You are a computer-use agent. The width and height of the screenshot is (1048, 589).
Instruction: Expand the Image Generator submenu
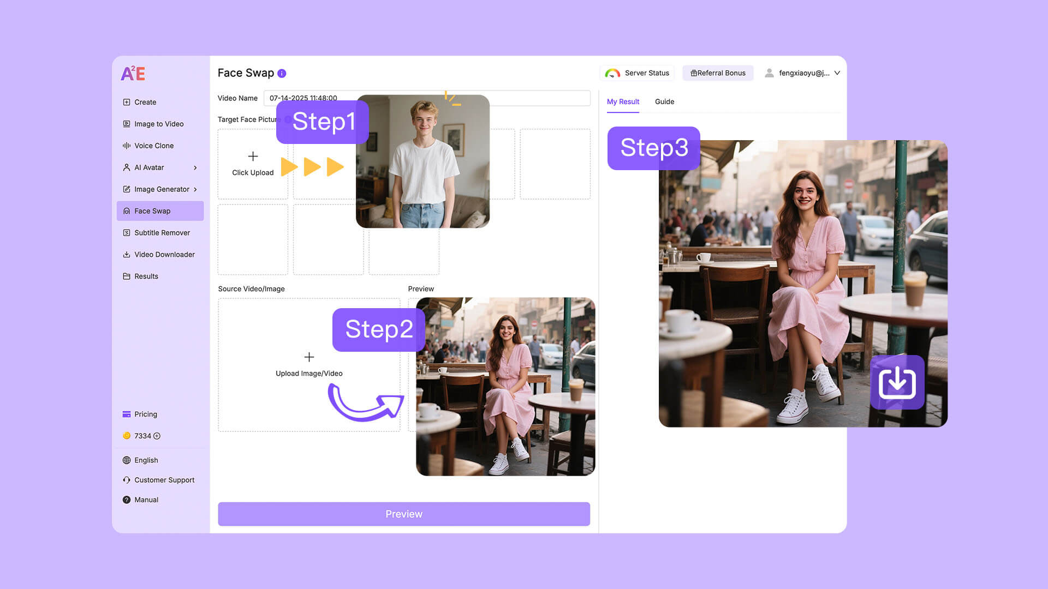click(195, 189)
